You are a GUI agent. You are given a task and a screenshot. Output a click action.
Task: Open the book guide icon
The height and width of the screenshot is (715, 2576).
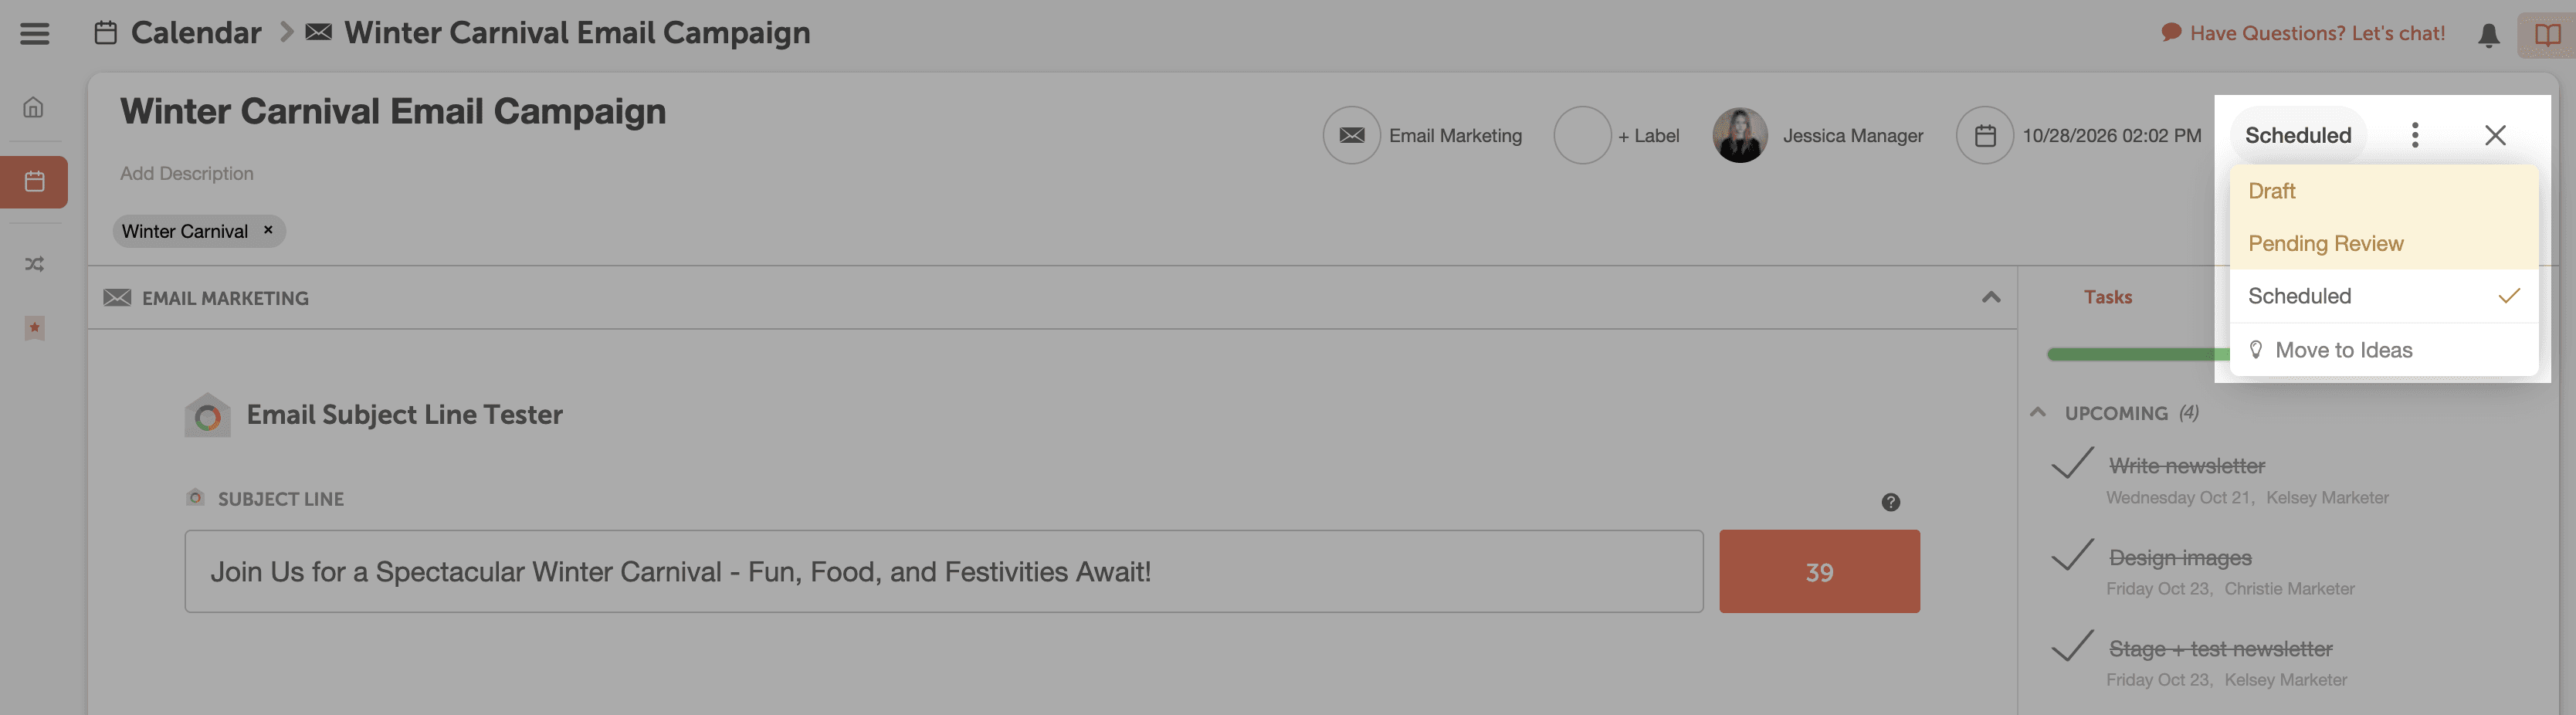[2546, 35]
